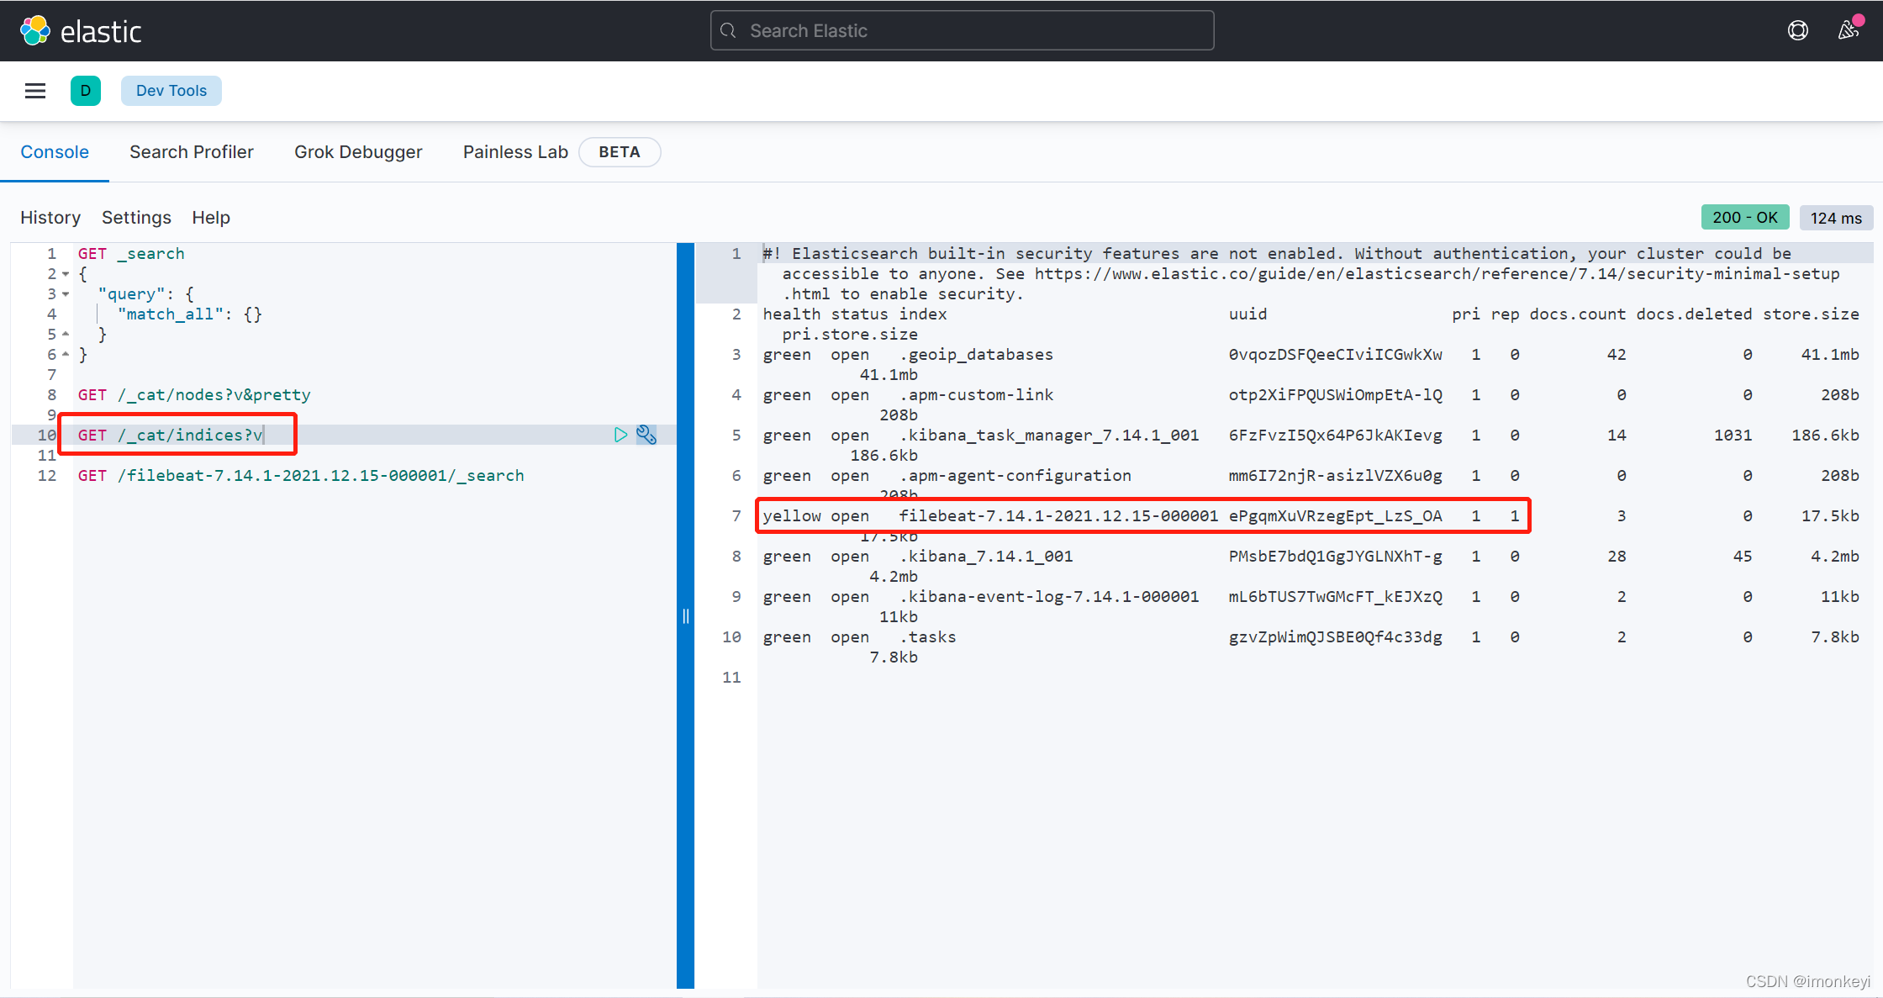Viewport: 1883px width, 998px height.
Task: Run the GET /_cat/indices?v request
Action: click(620, 435)
